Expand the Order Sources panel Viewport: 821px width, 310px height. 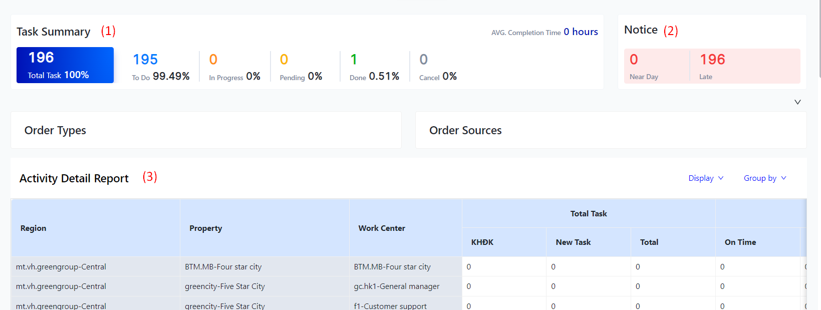pyautogui.click(x=611, y=130)
